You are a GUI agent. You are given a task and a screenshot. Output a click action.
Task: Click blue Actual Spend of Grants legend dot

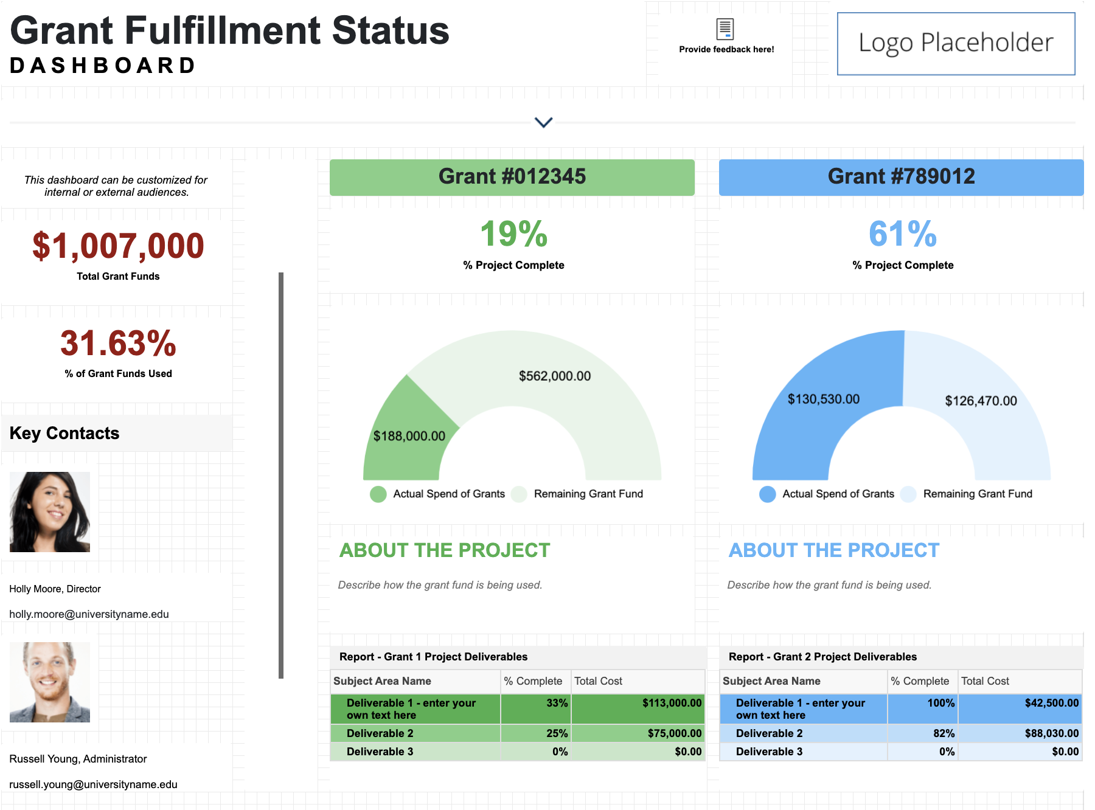coord(768,494)
